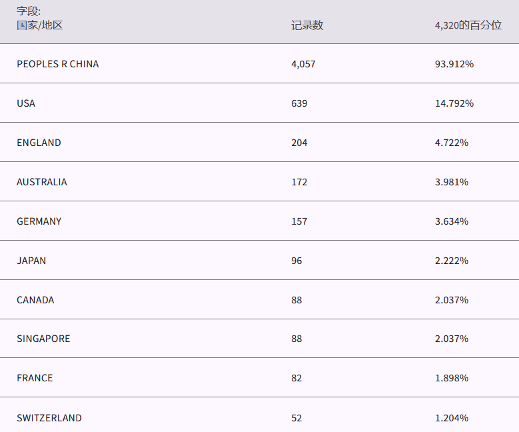Click Switzerland's 1.204% percentage value

451,418
